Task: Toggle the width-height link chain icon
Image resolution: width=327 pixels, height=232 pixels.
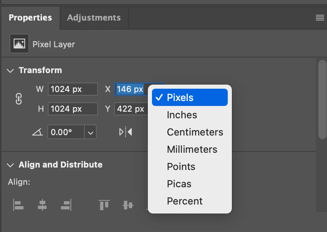Action: point(19,99)
